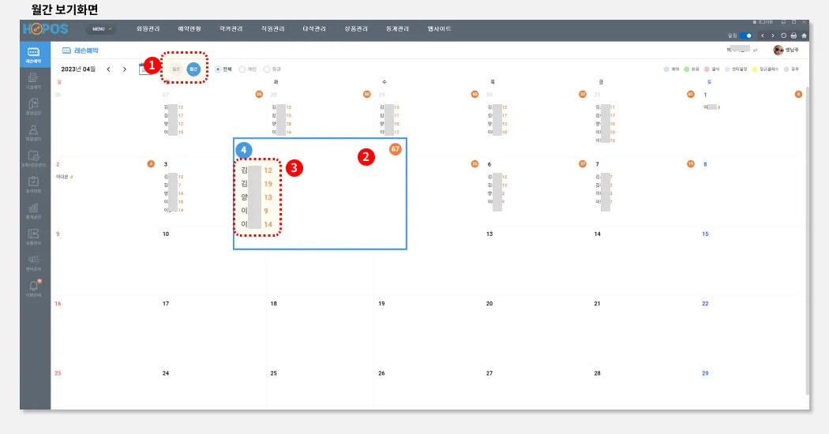Click the 2023년 04월 month label
Image resolution: width=829 pixels, height=434 pixels.
click(x=78, y=69)
